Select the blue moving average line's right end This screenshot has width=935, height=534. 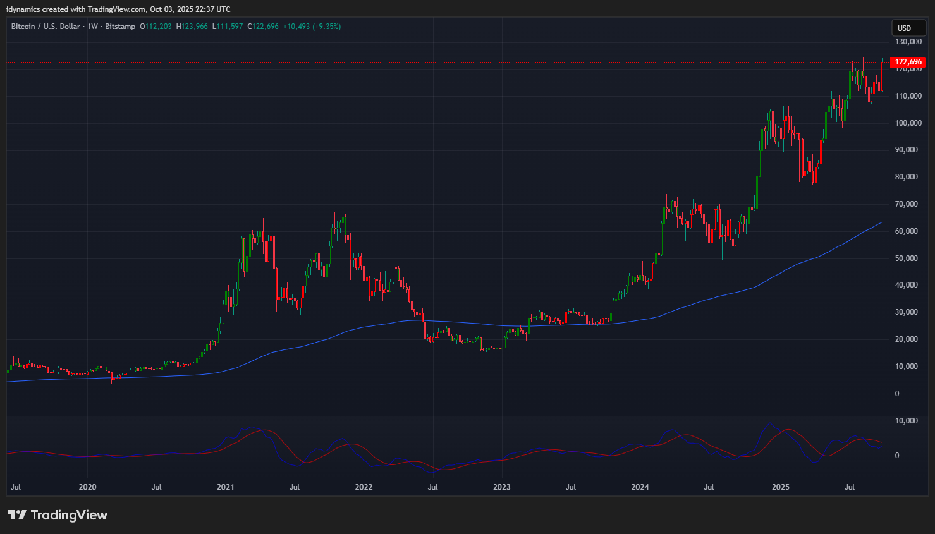tap(880, 223)
